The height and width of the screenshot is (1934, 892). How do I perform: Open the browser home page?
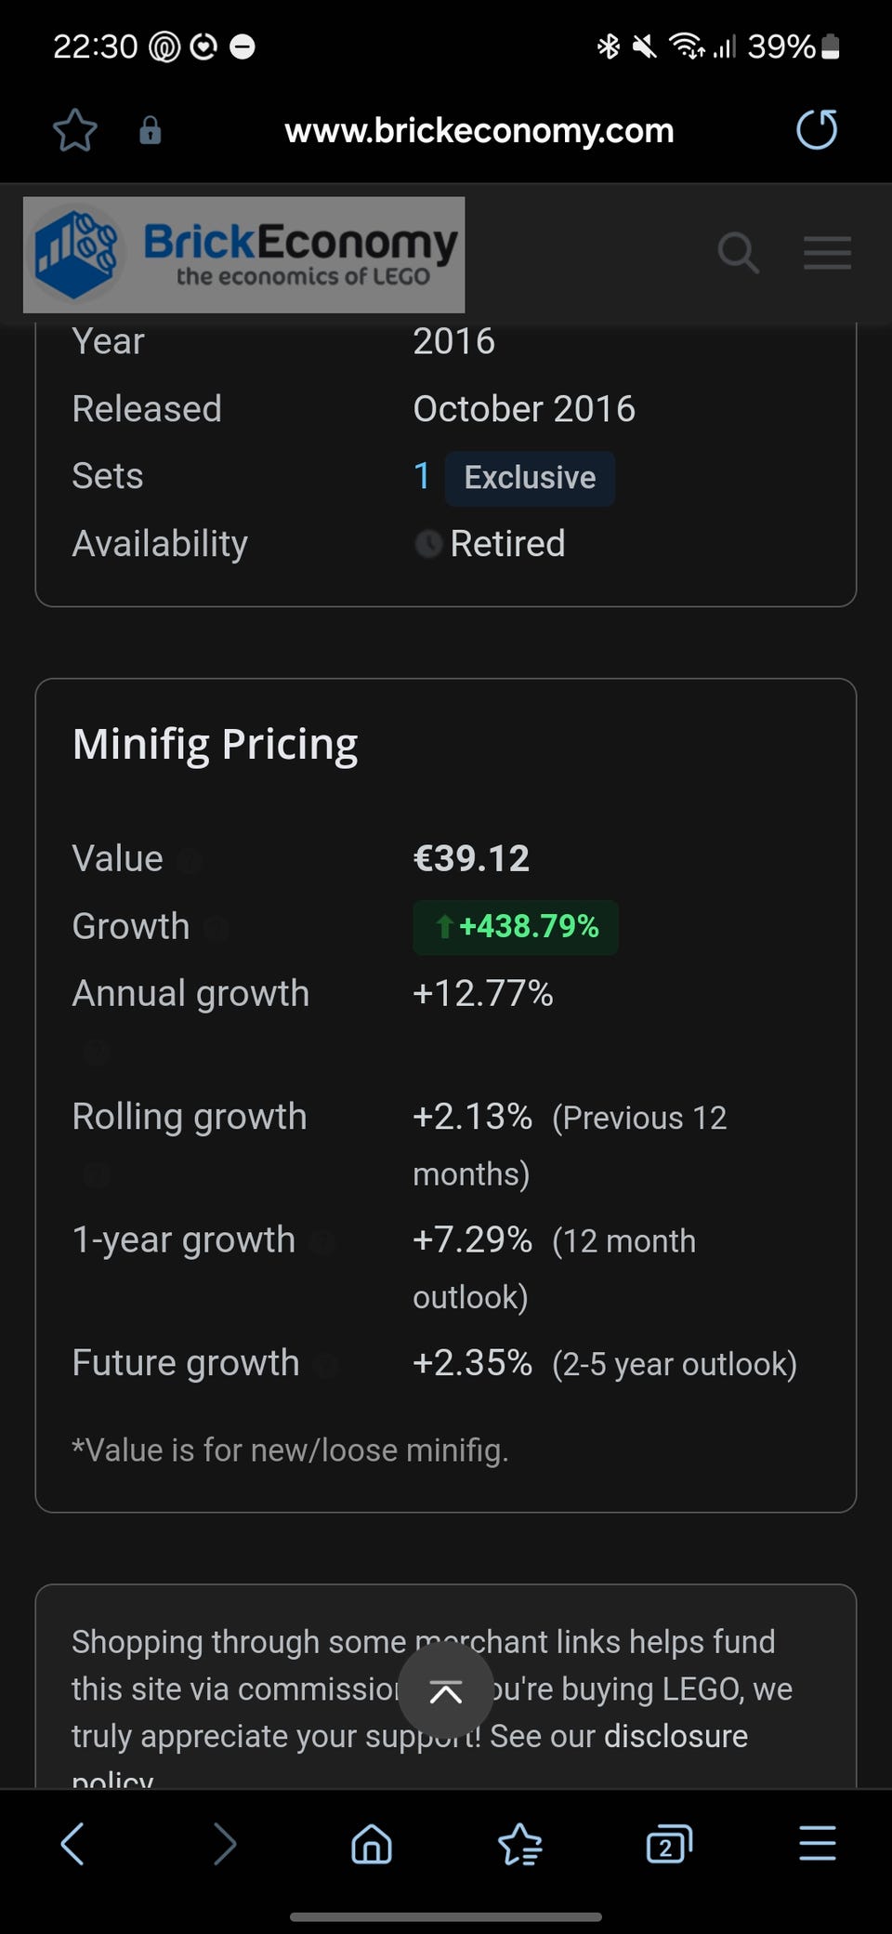pyautogui.click(x=372, y=1843)
